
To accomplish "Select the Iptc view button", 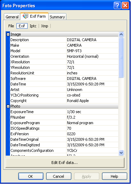I will 33,26.
